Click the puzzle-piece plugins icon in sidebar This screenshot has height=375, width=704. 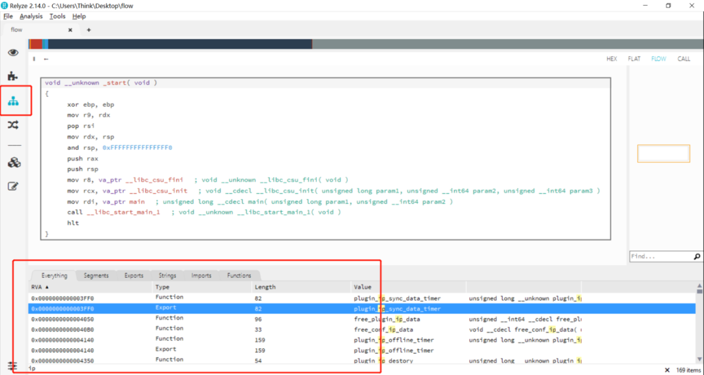tap(13, 76)
